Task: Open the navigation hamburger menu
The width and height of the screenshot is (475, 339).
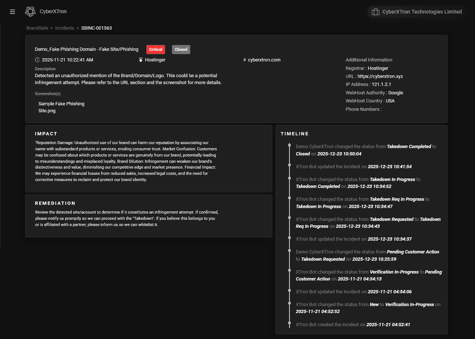Action: (x=12, y=11)
